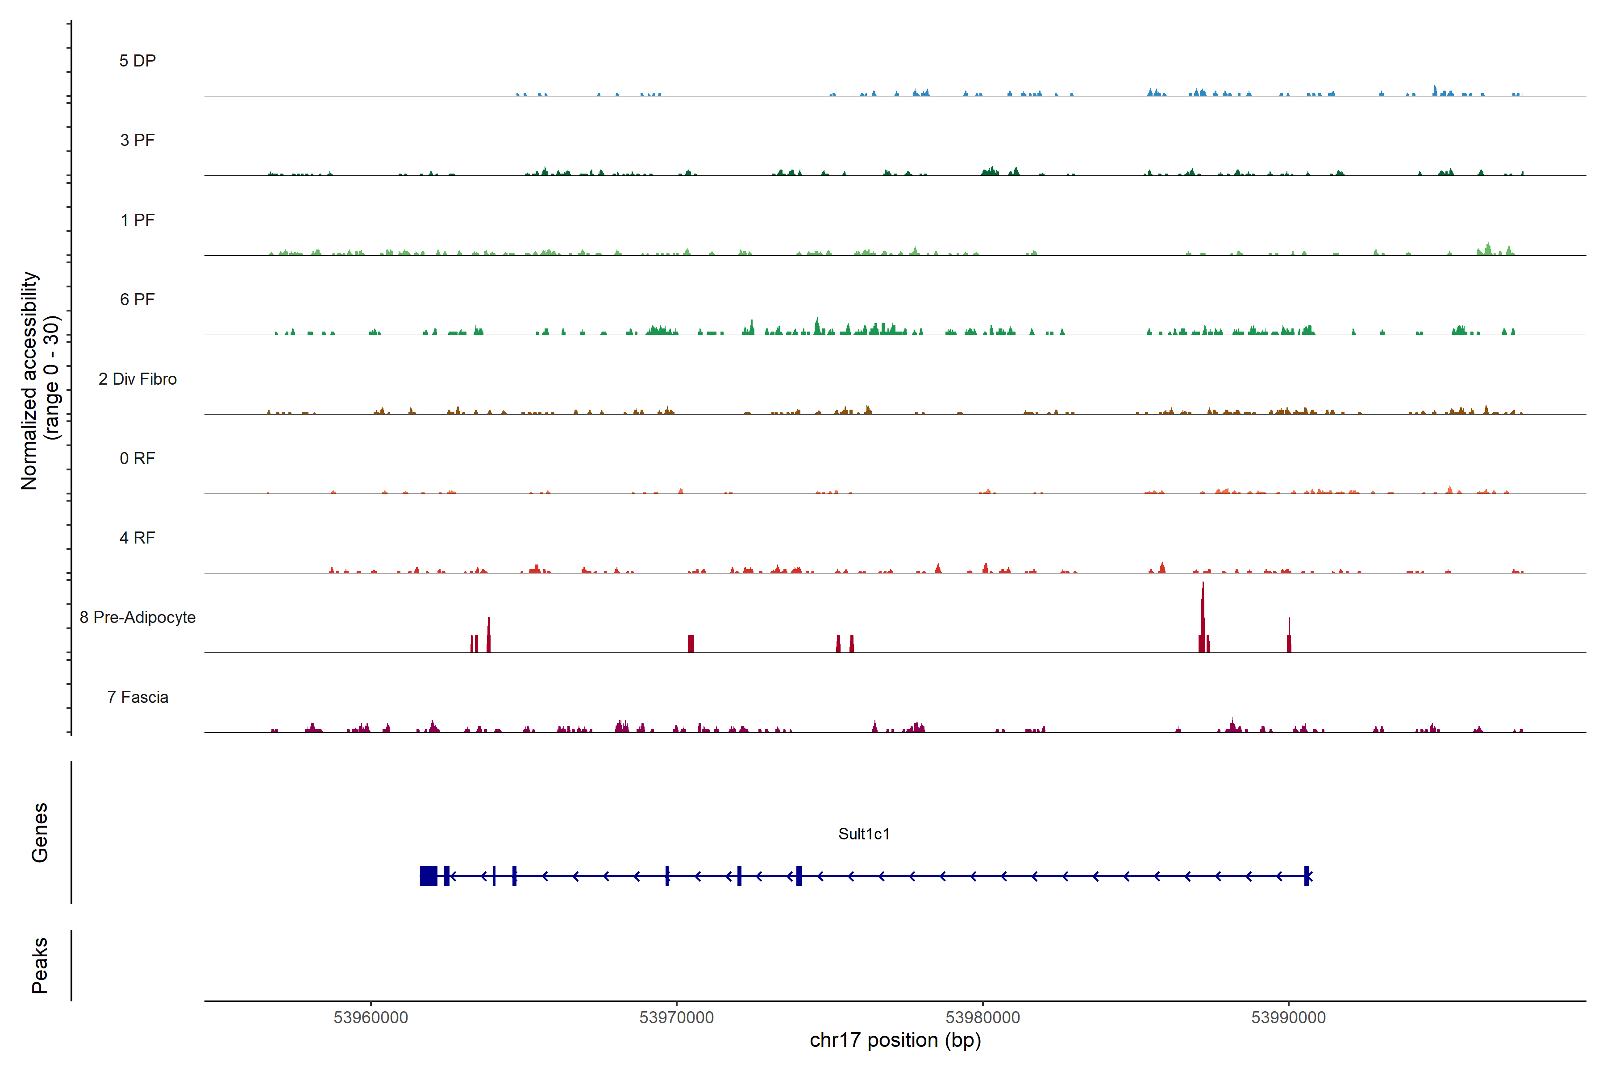The height and width of the screenshot is (1071, 1607).
Task: Select the 2 Div Fibro label
Action: pyautogui.click(x=137, y=379)
